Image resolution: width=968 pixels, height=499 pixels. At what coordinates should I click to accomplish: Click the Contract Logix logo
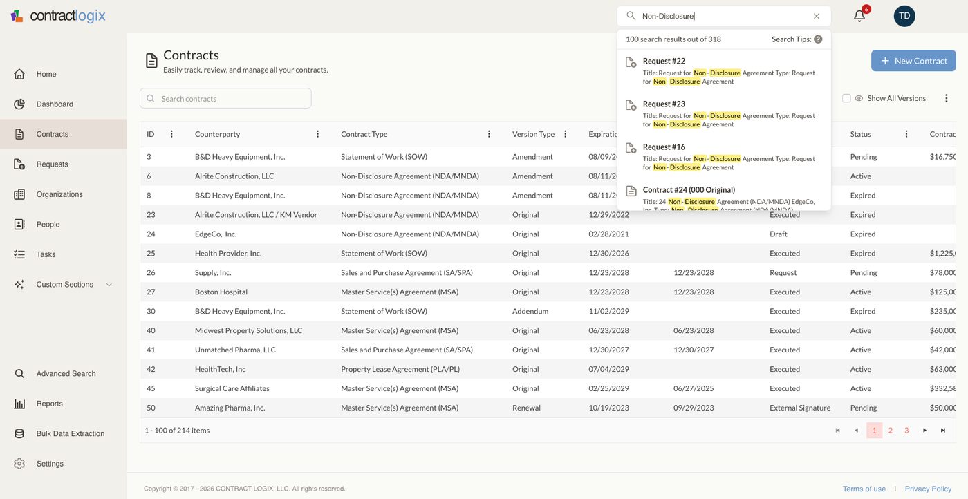(x=58, y=15)
